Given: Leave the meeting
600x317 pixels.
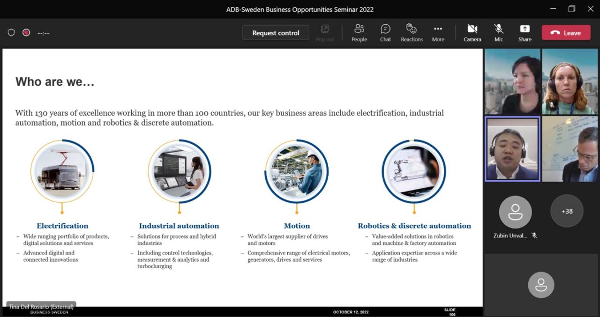Looking at the screenshot, I should 566,33.
